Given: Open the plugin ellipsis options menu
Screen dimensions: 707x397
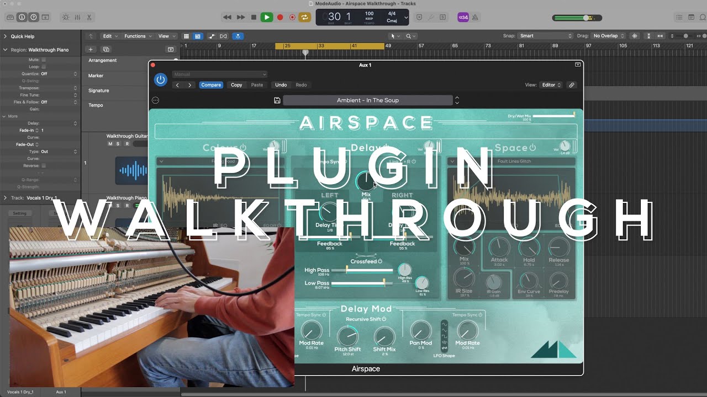Looking at the screenshot, I should 155,100.
